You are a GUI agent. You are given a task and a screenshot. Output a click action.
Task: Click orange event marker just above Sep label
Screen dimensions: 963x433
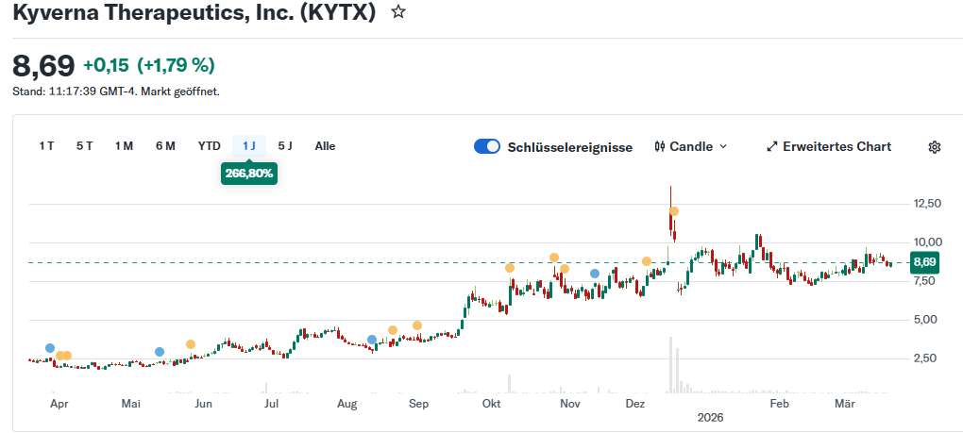pyautogui.click(x=417, y=325)
